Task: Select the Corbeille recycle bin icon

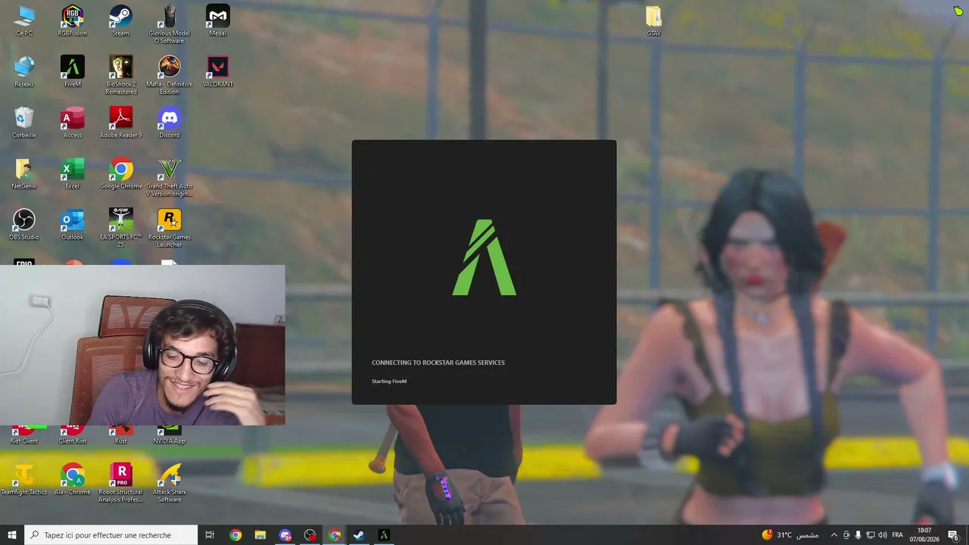Action: coord(24,123)
